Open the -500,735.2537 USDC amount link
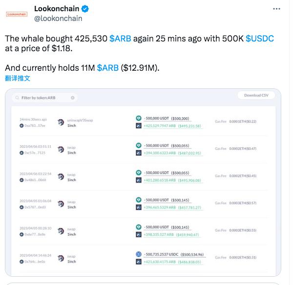This screenshot has width=294, height=285. [161, 254]
